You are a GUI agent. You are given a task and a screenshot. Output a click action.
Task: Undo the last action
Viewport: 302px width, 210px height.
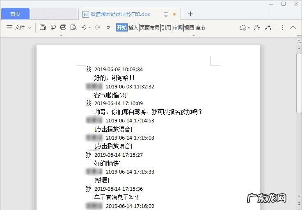pyautogui.click(x=84, y=27)
